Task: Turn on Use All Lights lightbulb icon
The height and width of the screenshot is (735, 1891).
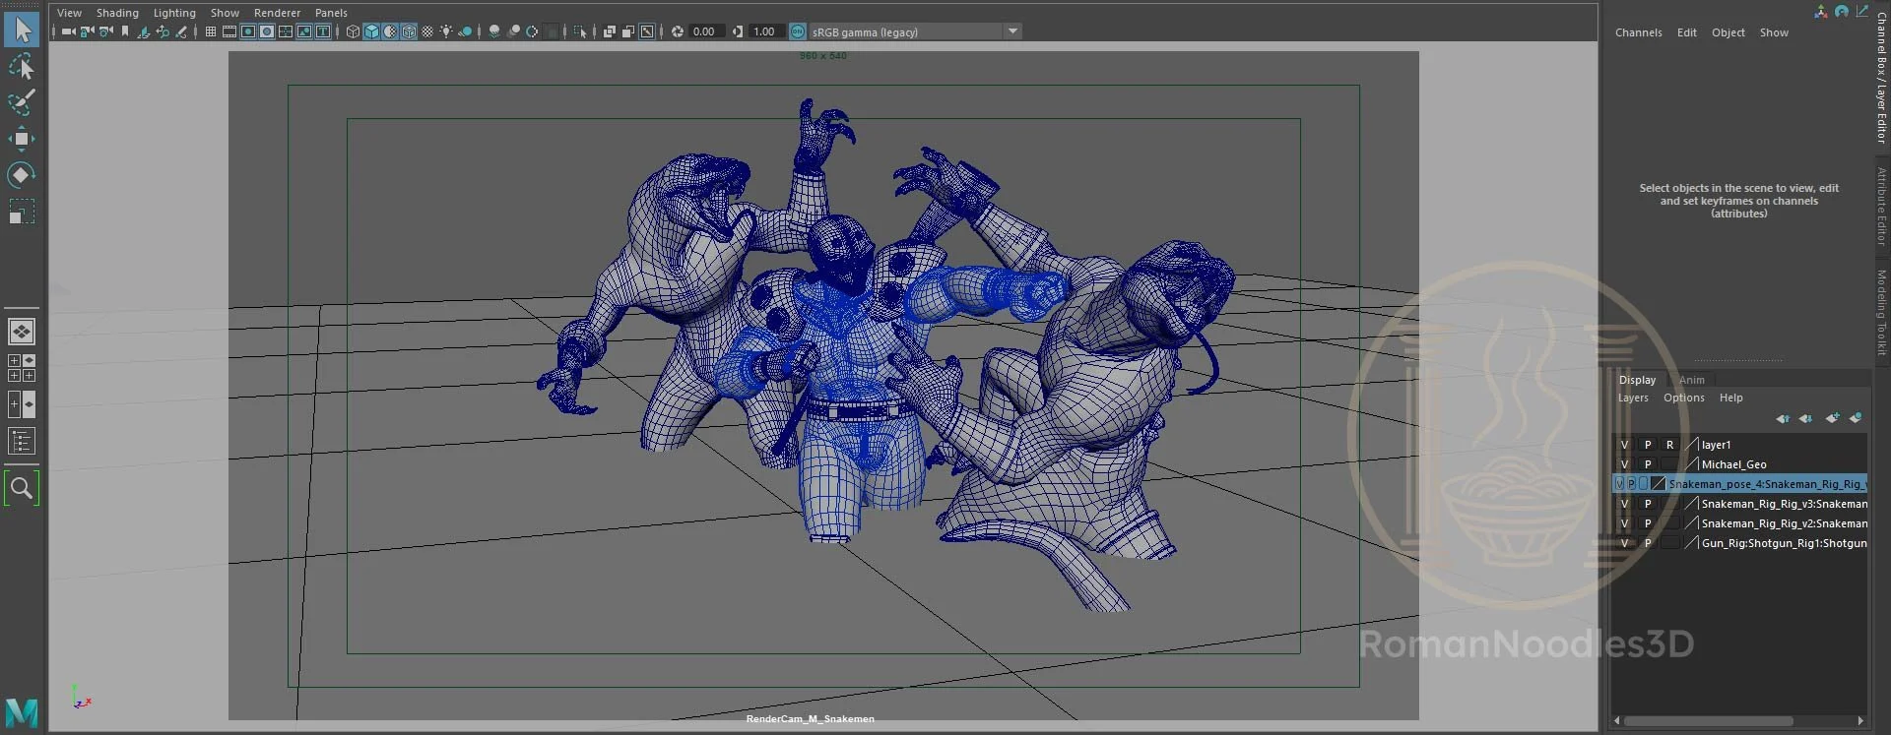Action: pos(446,31)
